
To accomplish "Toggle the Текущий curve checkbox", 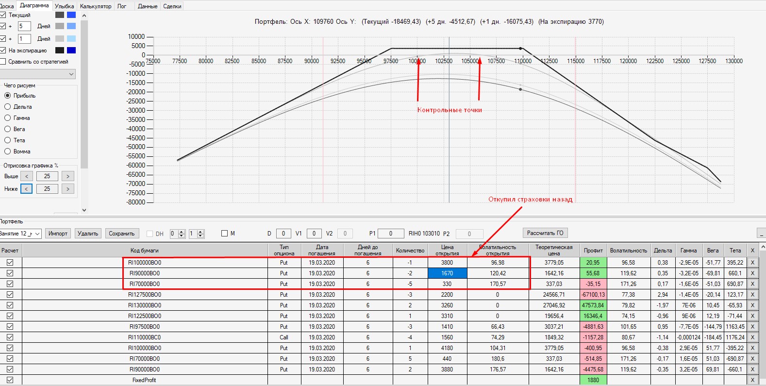I will 3,15.
